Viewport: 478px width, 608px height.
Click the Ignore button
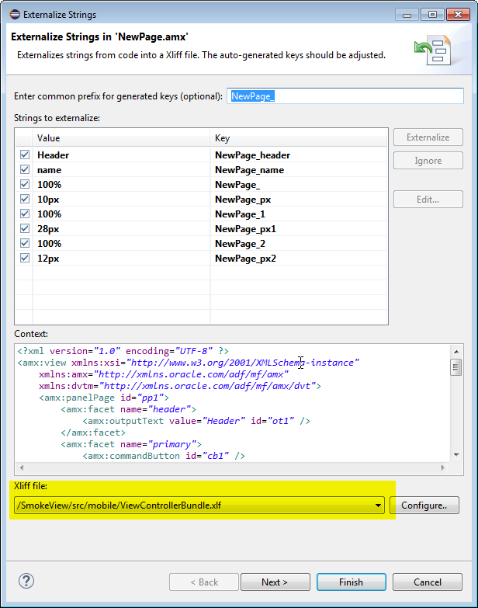tap(428, 161)
